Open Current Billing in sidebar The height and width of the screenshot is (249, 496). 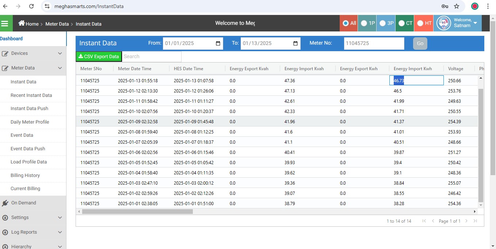click(26, 189)
